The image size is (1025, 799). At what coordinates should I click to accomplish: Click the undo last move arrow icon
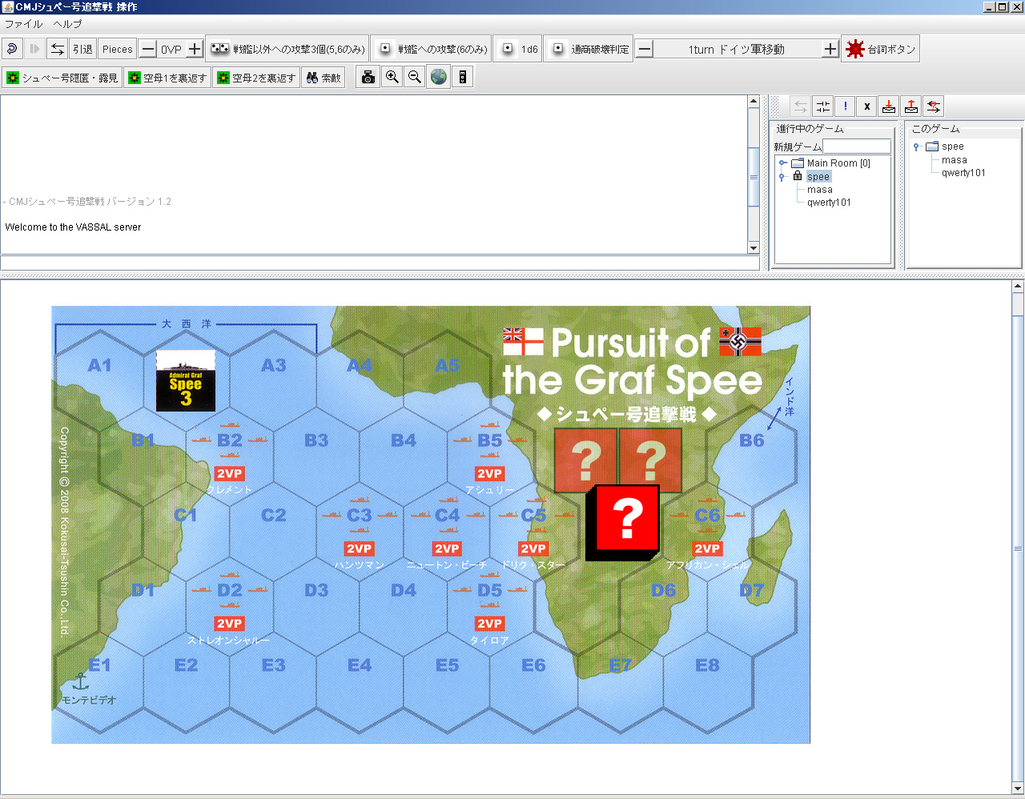tap(13, 49)
